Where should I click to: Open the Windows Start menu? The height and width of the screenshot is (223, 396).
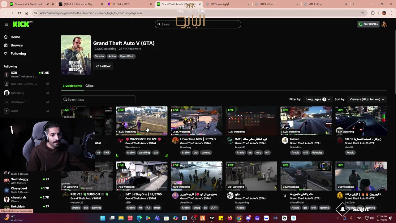[x=103, y=218]
